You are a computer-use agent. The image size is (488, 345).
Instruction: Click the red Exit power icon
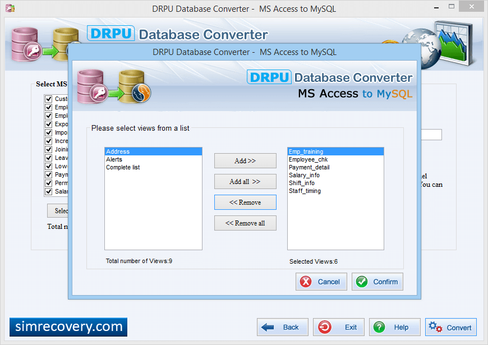click(325, 327)
